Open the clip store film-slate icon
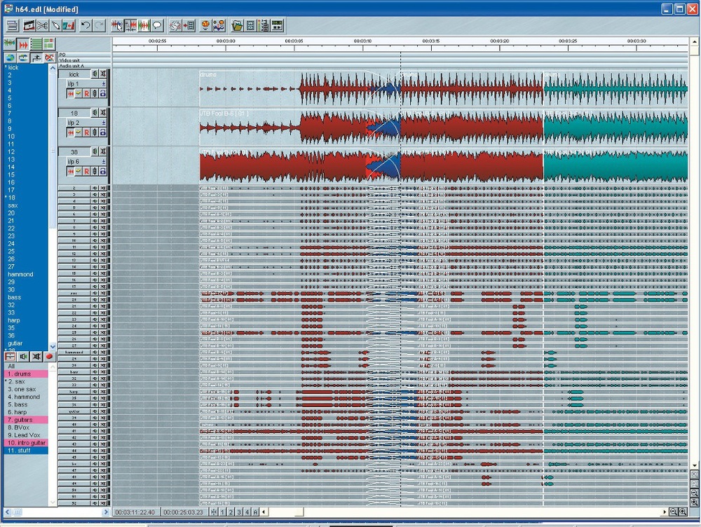 [x=29, y=26]
